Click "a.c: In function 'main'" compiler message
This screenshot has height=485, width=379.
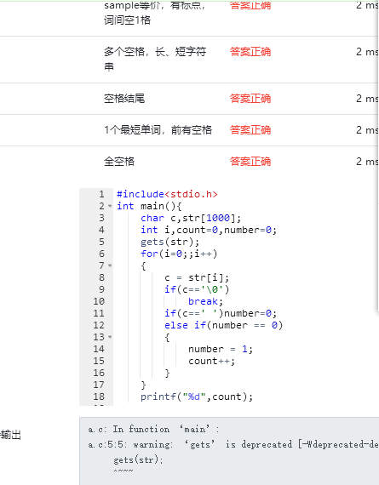pyautogui.click(x=153, y=429)
